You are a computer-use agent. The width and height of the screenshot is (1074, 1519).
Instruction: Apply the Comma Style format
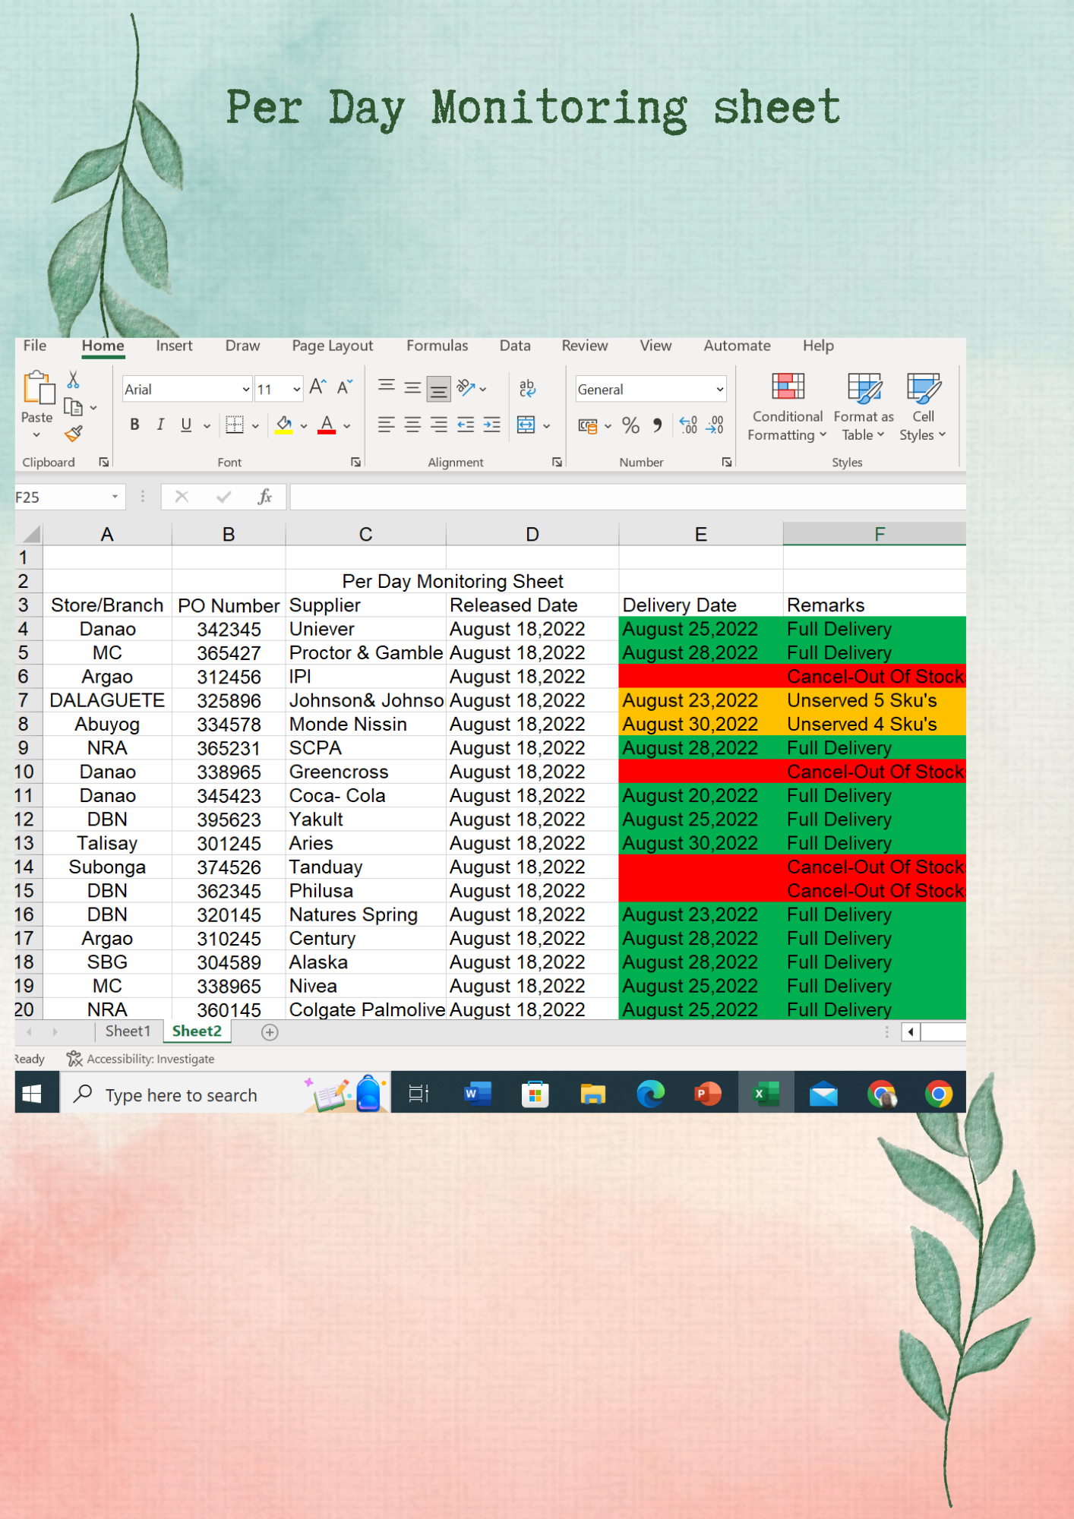(x=658, y=425)
